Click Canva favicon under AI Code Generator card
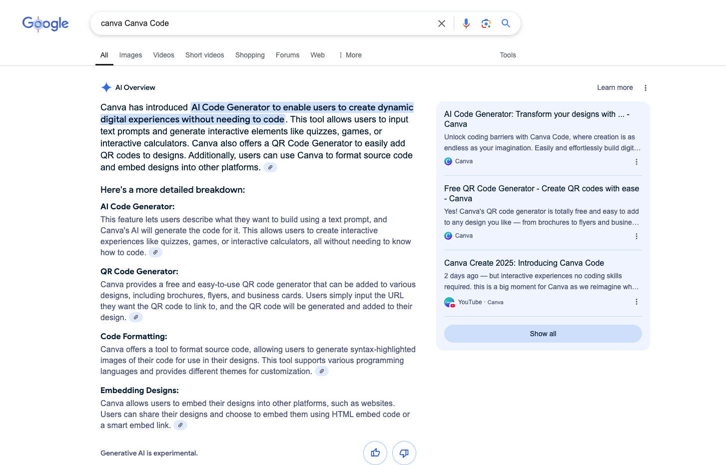 click(x=448, y=161)
